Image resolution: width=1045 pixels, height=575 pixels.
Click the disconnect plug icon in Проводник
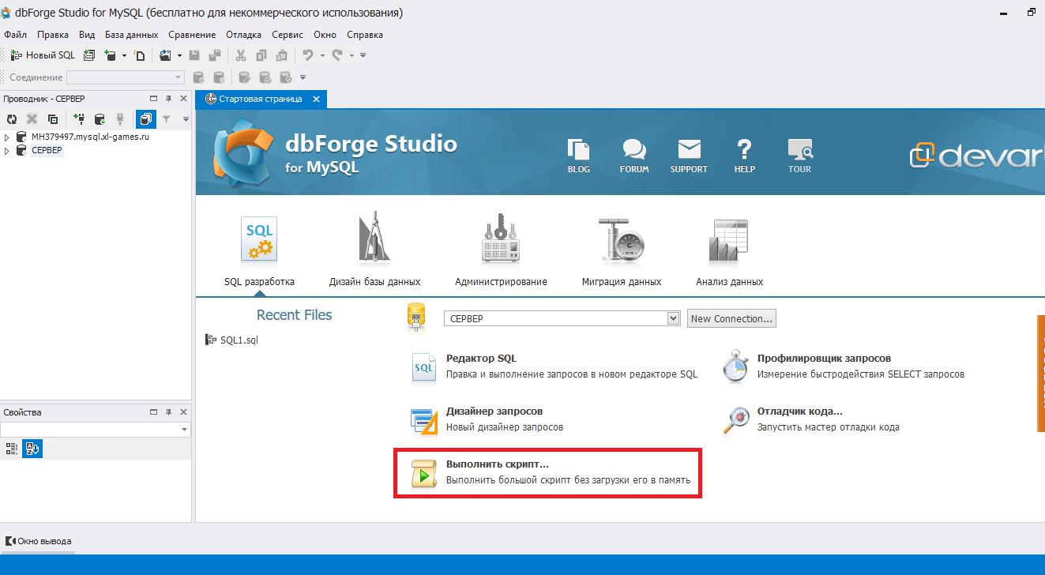point(120,119)
